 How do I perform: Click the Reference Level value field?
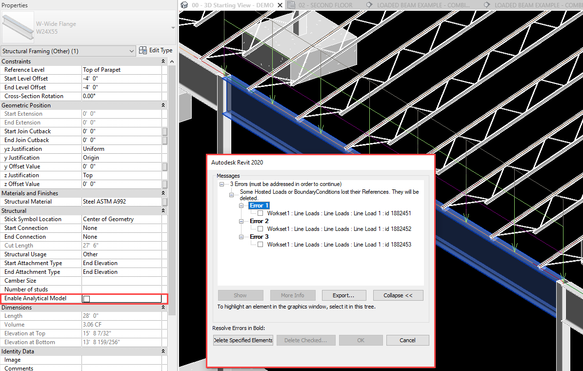pyautogui.click(x=121, y=70)
